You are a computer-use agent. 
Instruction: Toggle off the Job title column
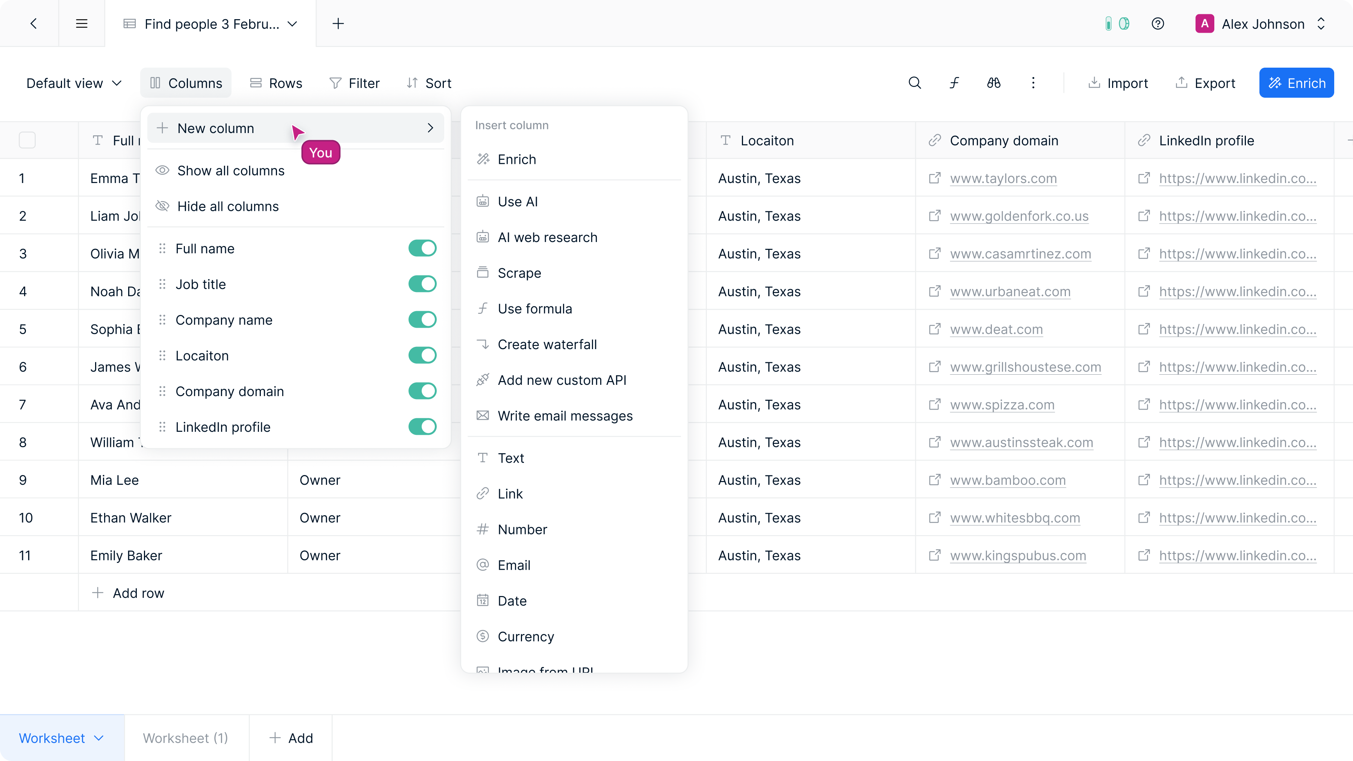(422, 284)
